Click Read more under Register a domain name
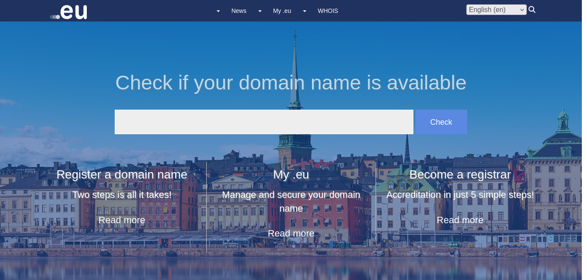The width and height of the screenshot is (587, 280). tap(122, 220)
